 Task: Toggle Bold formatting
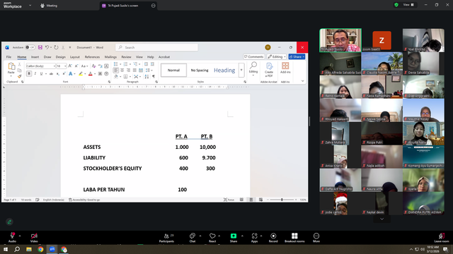29,74
